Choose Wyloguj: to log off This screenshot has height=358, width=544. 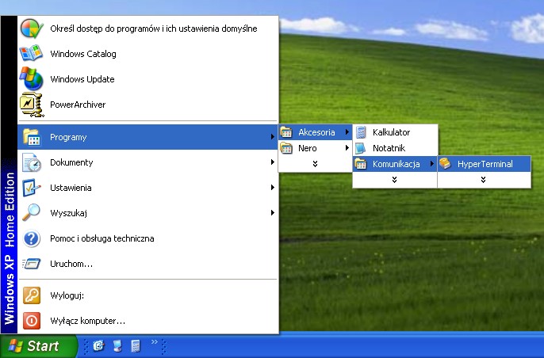point(147,295)
